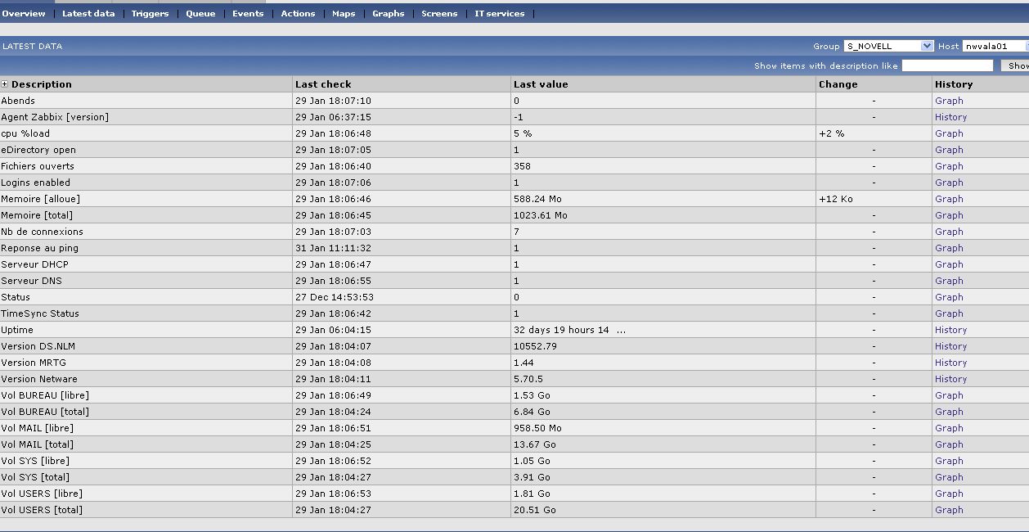Click the Memoire [alloue] change '+12 Ko'
This screenshot has height=532, width=1029.
835,199
